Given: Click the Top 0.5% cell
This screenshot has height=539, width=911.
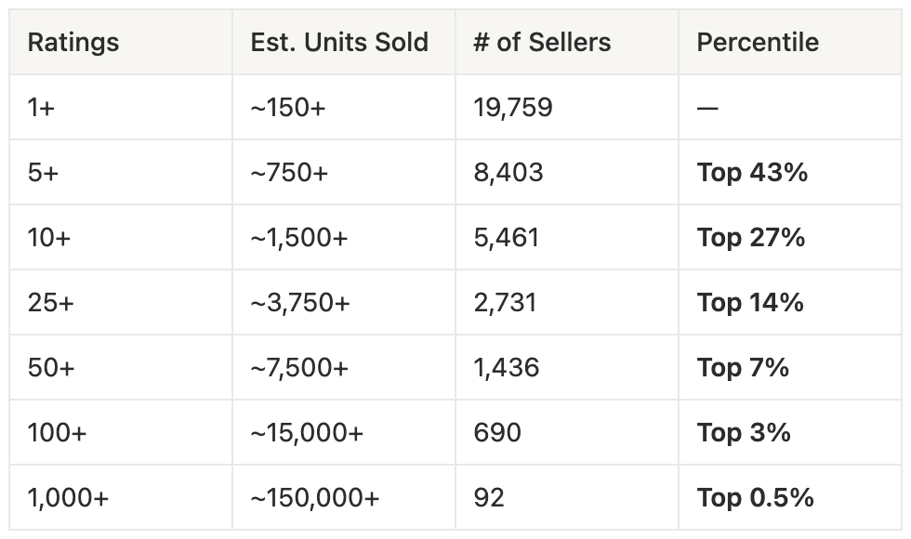Looking at the screenshot, I should pyautogui.click(x=755, y=498).
